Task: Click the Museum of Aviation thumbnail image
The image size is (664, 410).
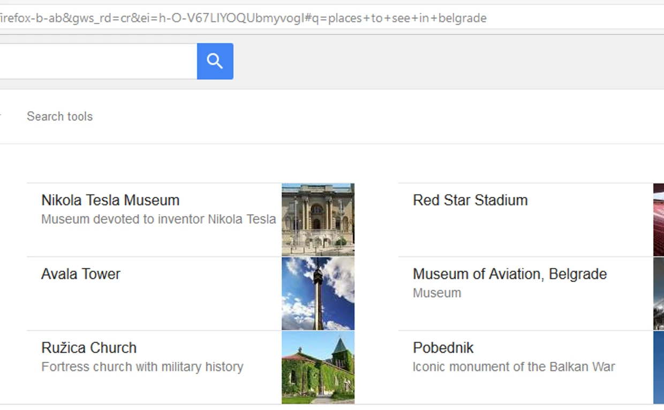Action: [x=658, y=293]
